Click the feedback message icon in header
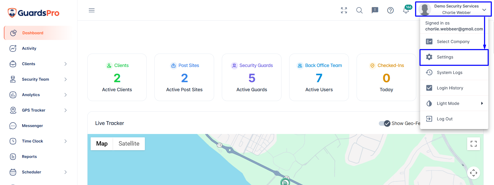 pos(375,10)
